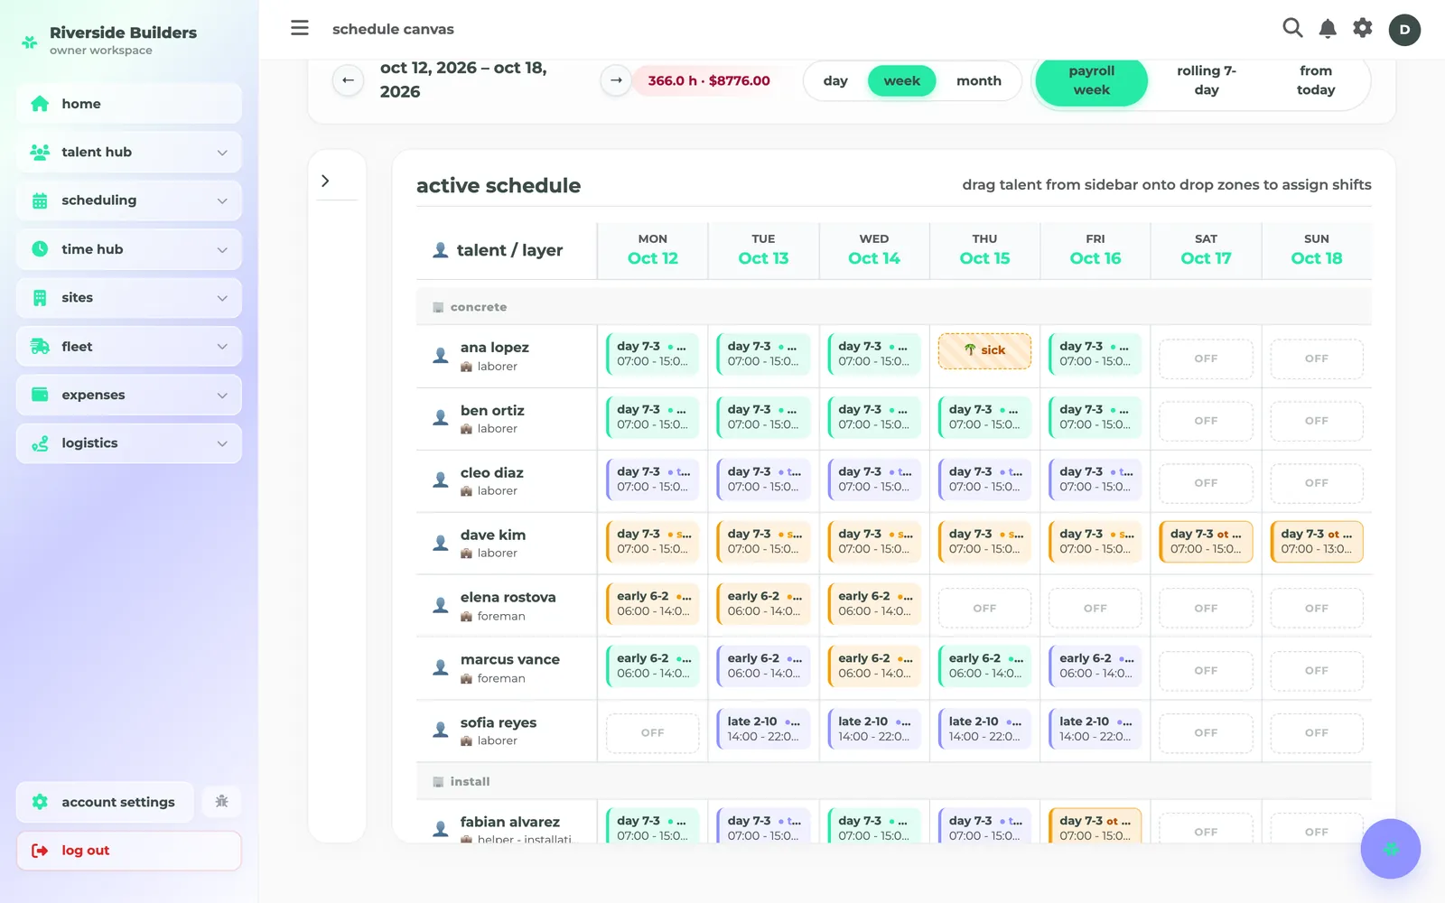Expand the talent hub menu
Viewport: 1445px width, 903px height.
click(129, 153)
